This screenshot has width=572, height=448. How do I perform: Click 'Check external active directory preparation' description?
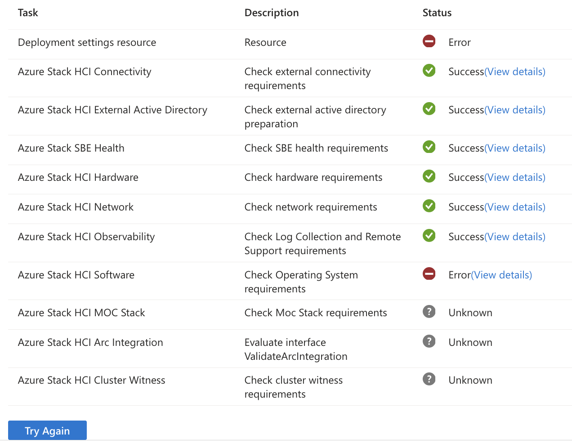(315, 117)
